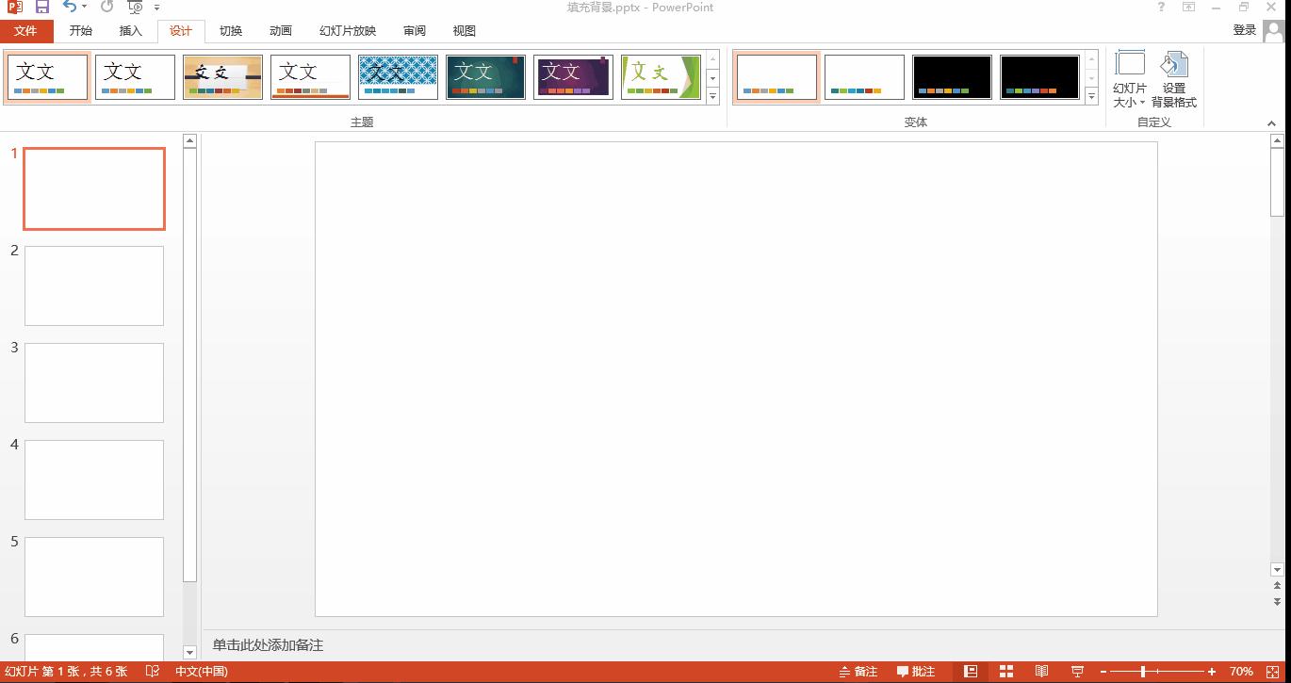Click the Sign in (登录) link

1244,30
